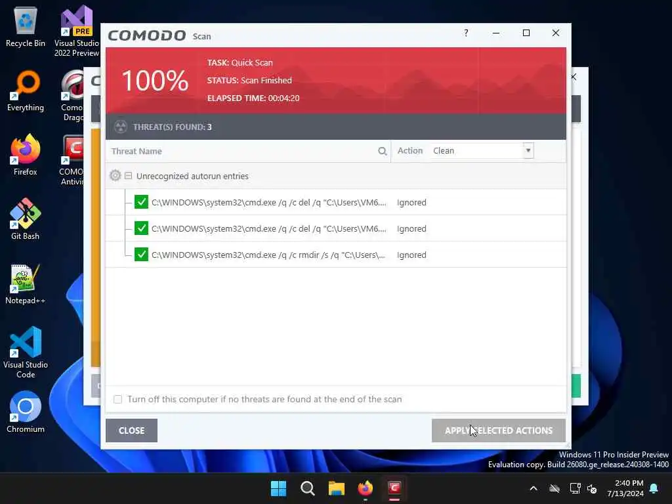The width and height of the screenshot is (672, 504).
Task: Uncheck the first cmd.exe del threat entry
Action: (141, 202)
